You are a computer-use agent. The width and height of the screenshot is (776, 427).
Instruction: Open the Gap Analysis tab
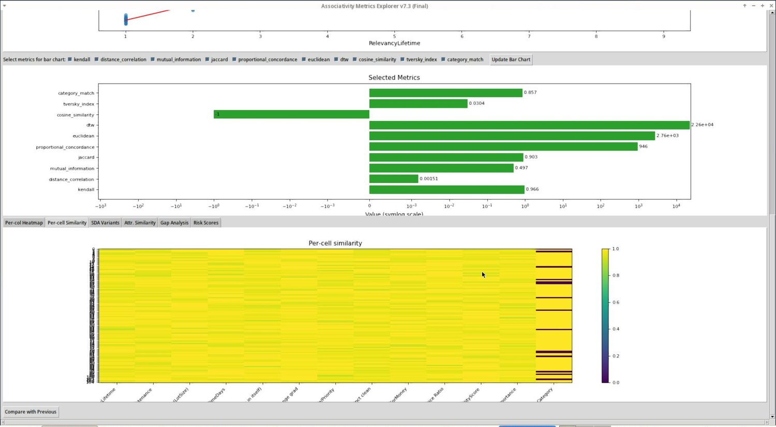[174, 223]
